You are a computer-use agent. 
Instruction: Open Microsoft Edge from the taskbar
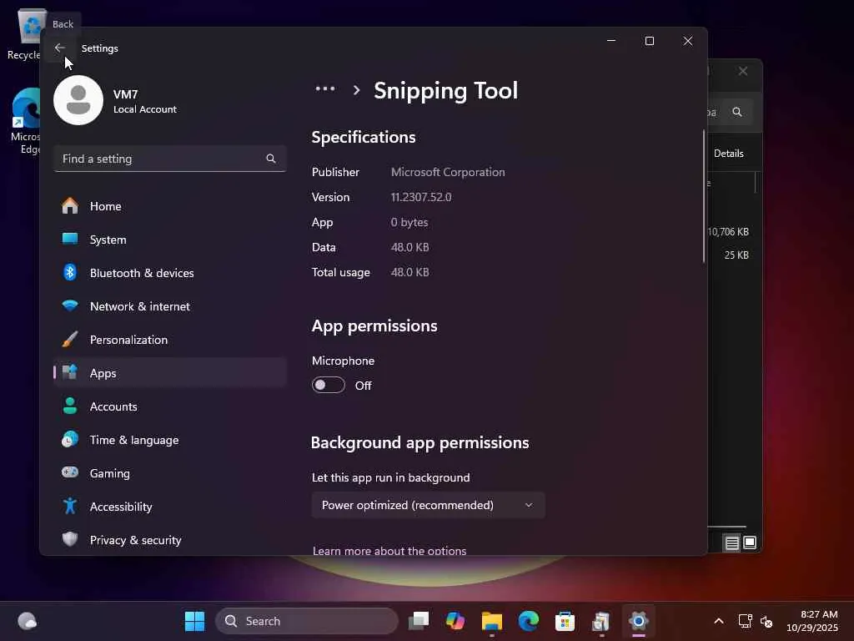pyautogui.click(x=528, y=621)
